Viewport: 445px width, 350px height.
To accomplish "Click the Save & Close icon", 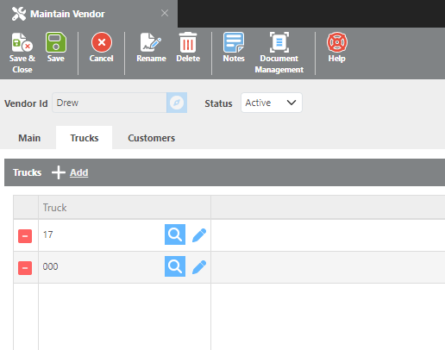I will coord(22,42).
